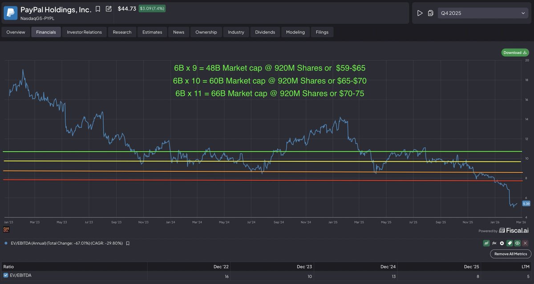This screenshot has width=534, height=284.
Task: Uncheck the EV/EBITDA checkbox in the table
Action: (x=5, y=275)
